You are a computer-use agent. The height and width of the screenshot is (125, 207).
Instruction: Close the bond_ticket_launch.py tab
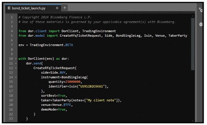click(57, 8)
